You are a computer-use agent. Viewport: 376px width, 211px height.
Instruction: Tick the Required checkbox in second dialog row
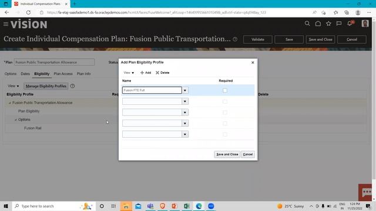(x=224, y=101)
